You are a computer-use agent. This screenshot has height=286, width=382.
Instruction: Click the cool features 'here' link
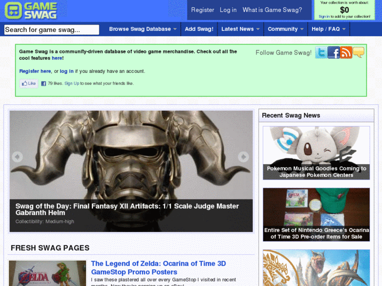[57, 58]
